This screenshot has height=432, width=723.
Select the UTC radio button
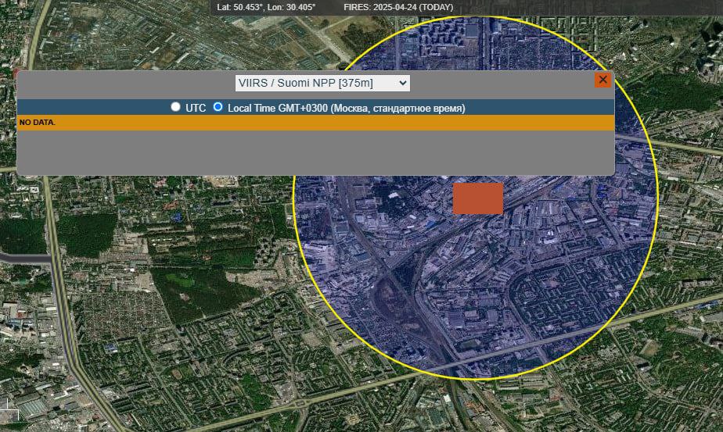[x=175, y=107]
